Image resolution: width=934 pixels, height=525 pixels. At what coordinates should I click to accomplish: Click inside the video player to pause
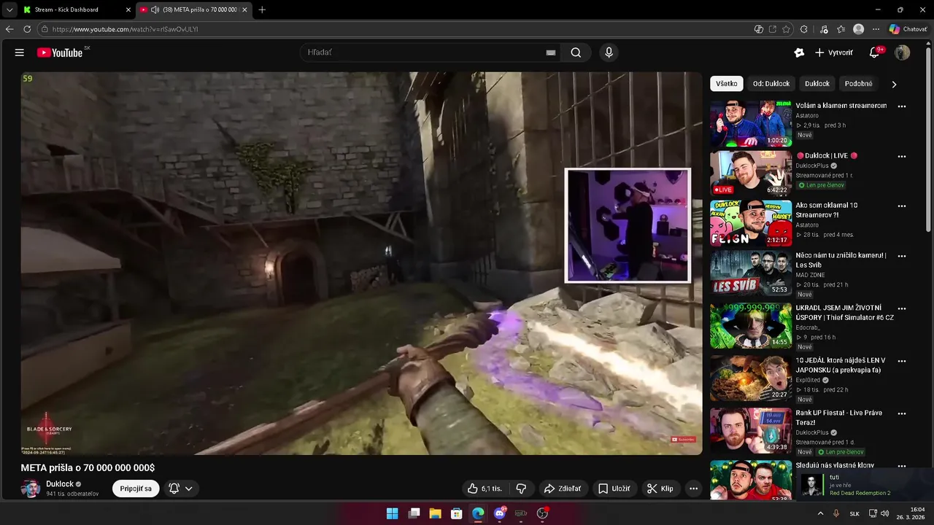361,263
